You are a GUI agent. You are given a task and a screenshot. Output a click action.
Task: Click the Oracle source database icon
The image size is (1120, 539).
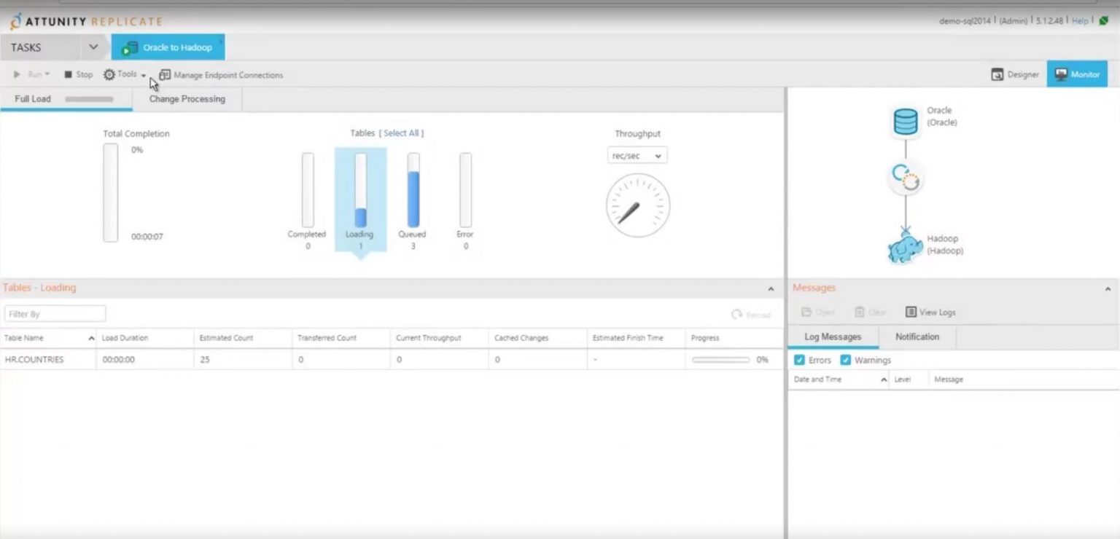click(x=904, y=121)
